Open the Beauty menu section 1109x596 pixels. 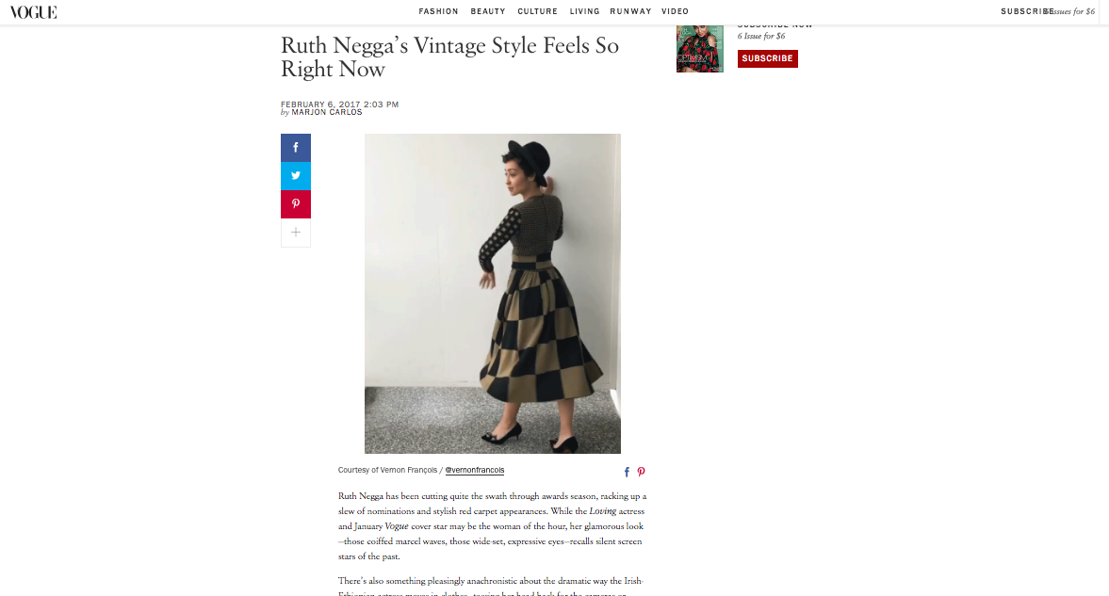point(488,11)
